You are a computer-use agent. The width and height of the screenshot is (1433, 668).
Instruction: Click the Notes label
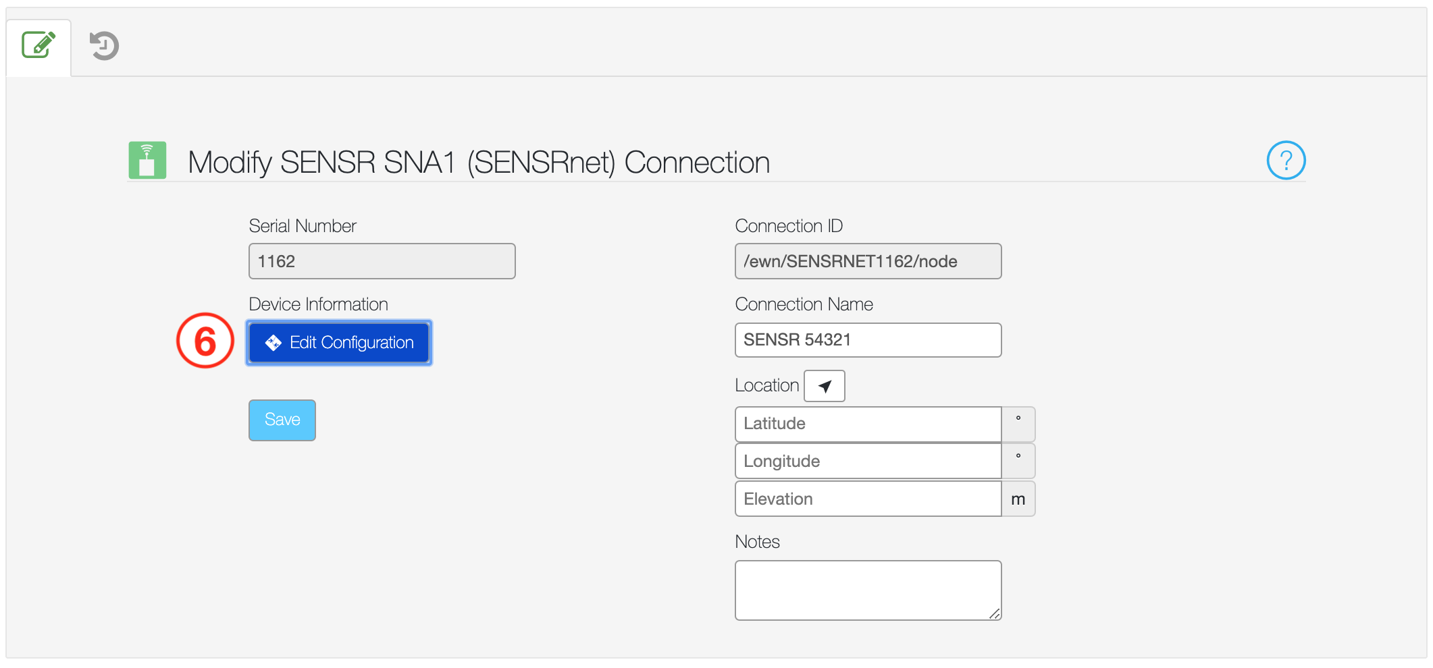pos(757,542)
